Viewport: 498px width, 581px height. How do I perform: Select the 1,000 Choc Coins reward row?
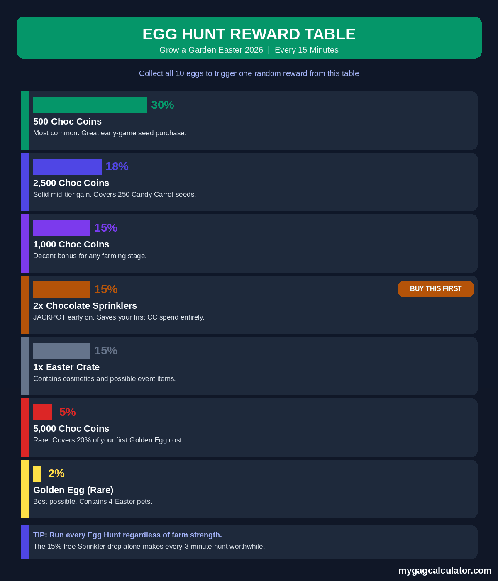pyautogui.click(x=249, y=243)
